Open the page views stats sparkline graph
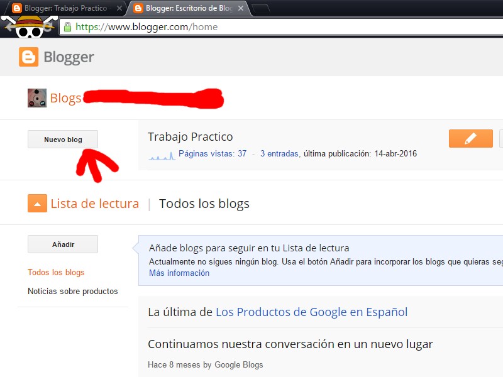 [162, 155]
